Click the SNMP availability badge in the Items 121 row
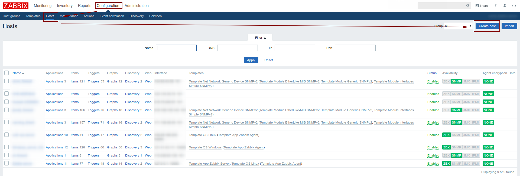This screenshot has height=176, width=520. coord(456,81)
